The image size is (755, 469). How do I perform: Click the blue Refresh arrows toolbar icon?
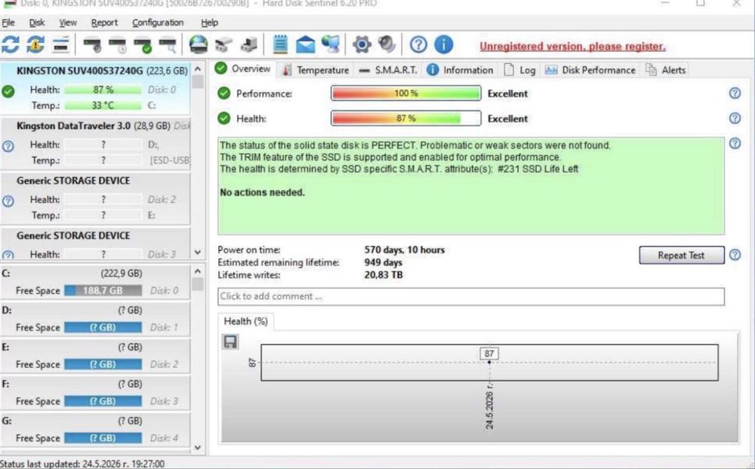11,44
